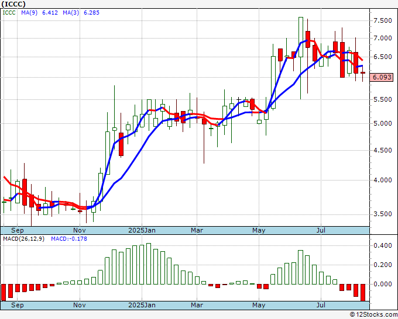Click the 6.285 moving average value
Viewport: 398px width, 319px height.
click(92, 13)
